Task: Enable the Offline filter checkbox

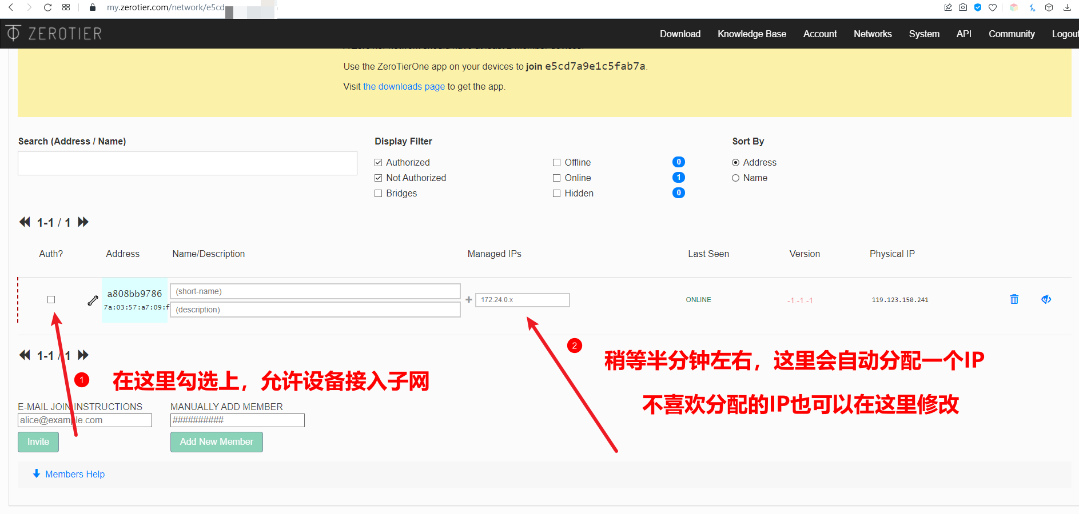Action: 556,163
